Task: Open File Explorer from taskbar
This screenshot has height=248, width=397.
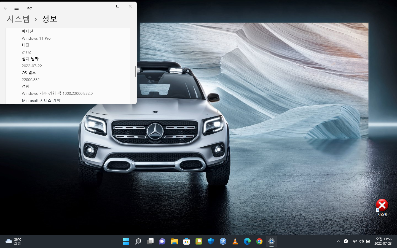Action: point(175,241)
